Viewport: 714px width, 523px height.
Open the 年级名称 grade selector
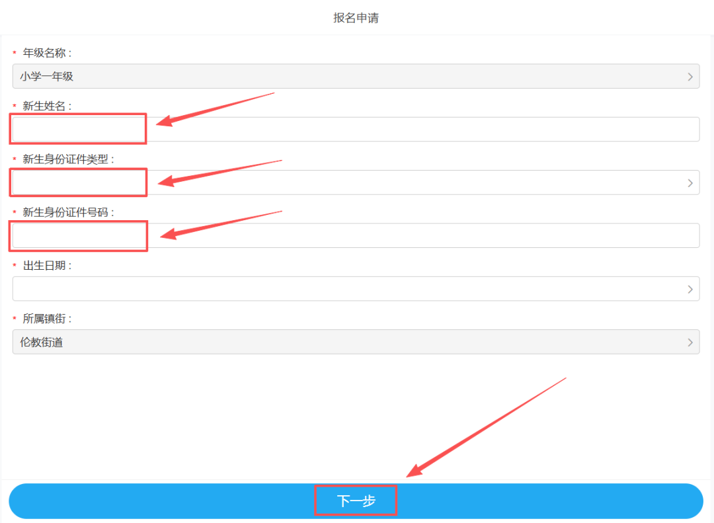click(x=356, y=76)
